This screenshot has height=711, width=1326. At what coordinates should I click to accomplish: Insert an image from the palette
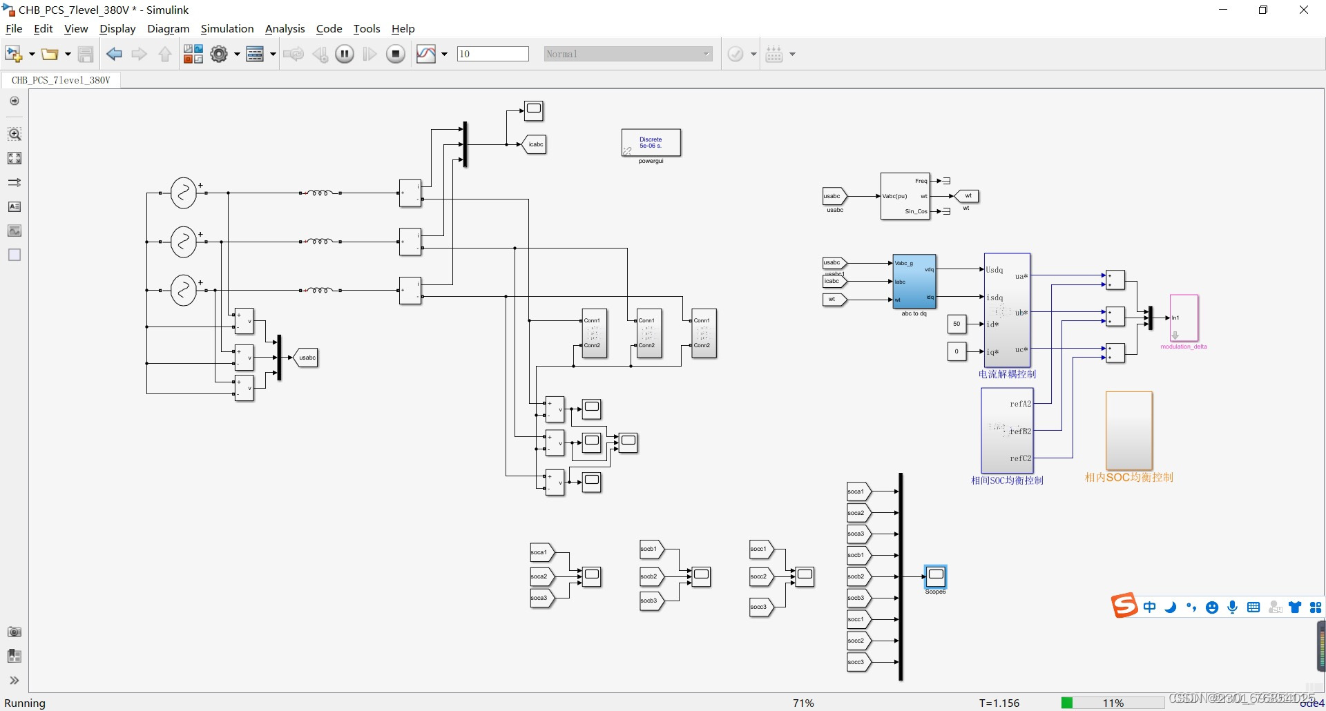coord(15,231)
